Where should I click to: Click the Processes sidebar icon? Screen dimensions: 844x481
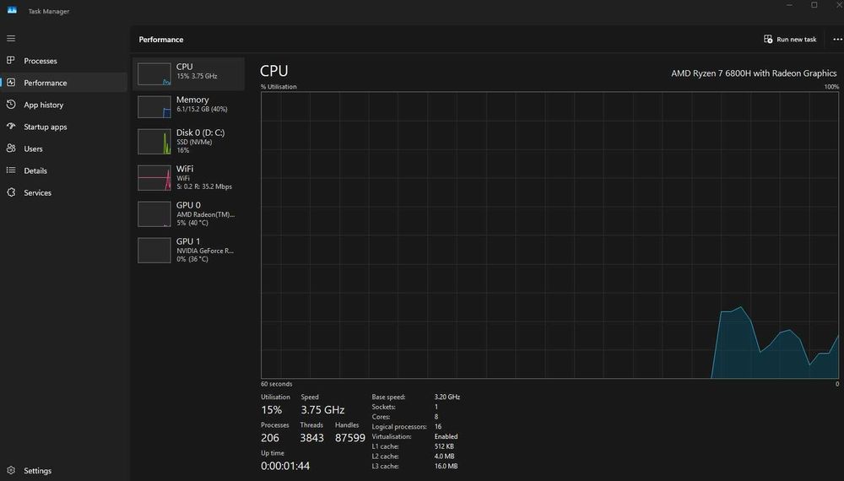click(11, 60)
